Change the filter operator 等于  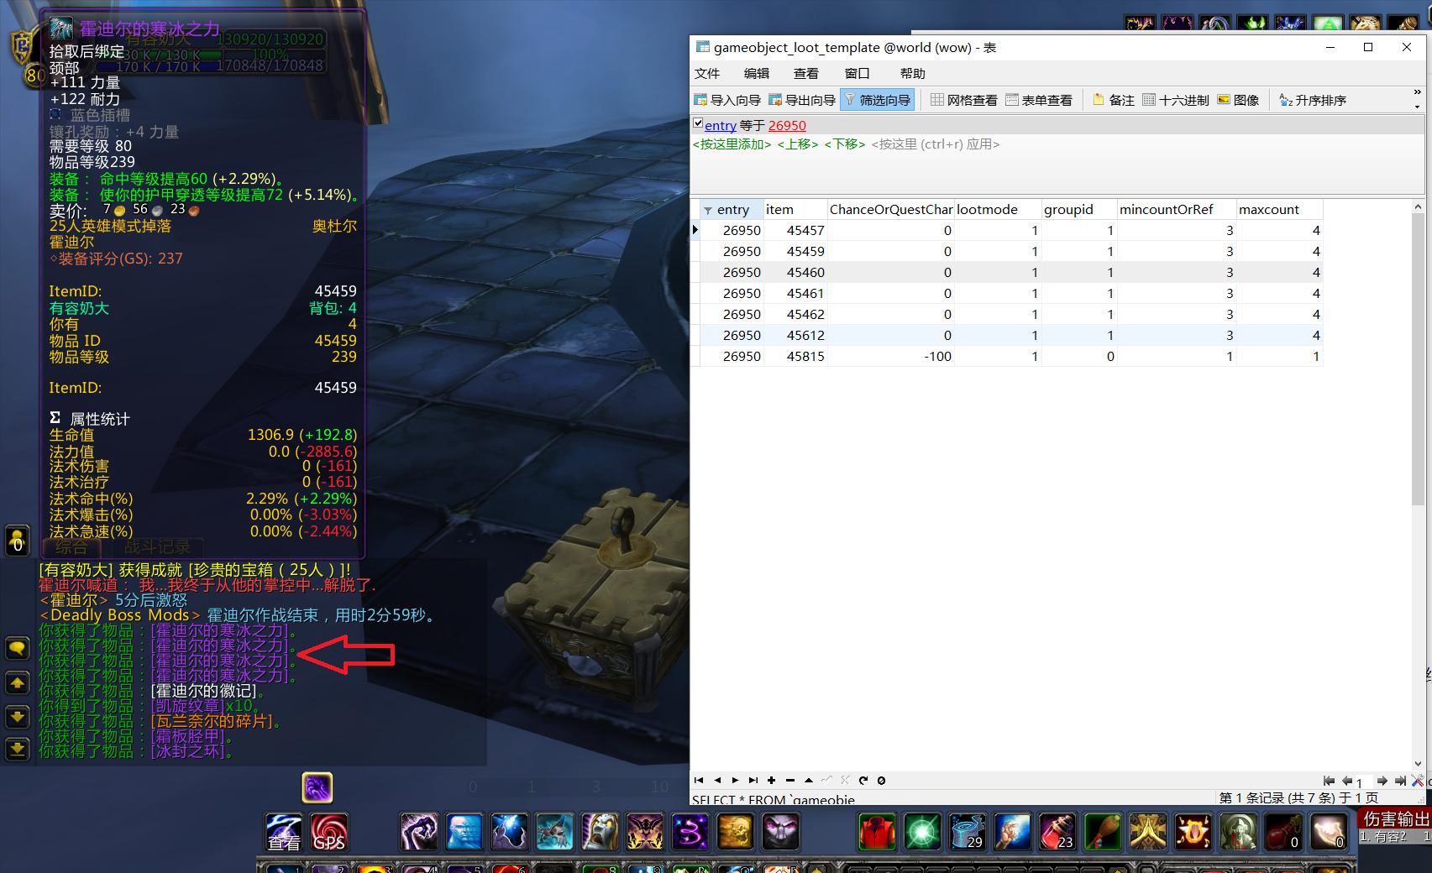click(753, 126)
